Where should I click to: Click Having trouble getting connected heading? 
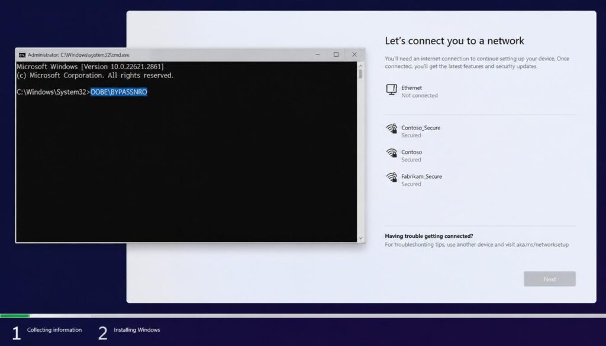[429, 236]
